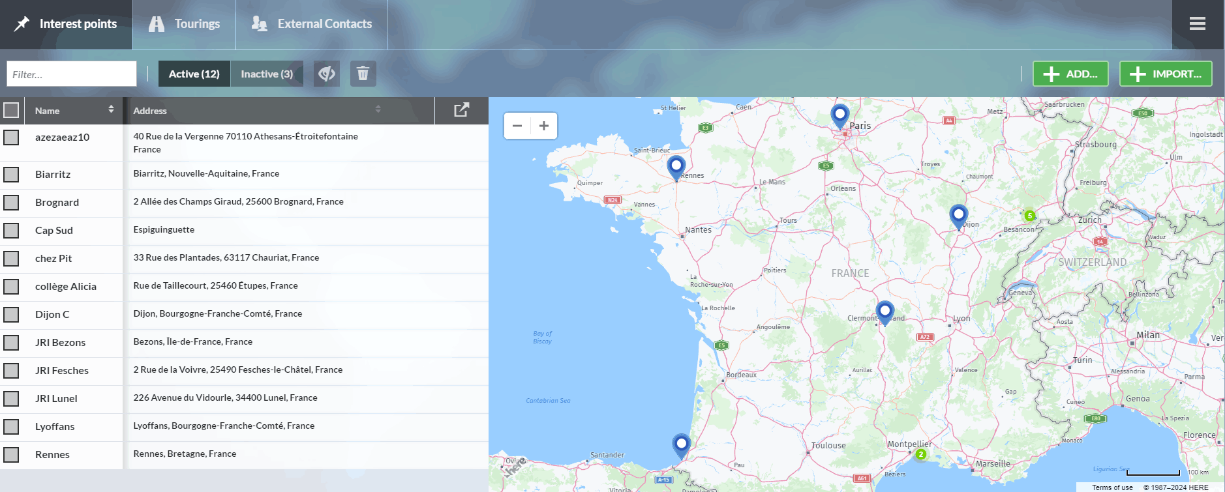1225x492 pixels.
Task: Tick the checkbox for Biarritz
Action: (x=11, y=174)
